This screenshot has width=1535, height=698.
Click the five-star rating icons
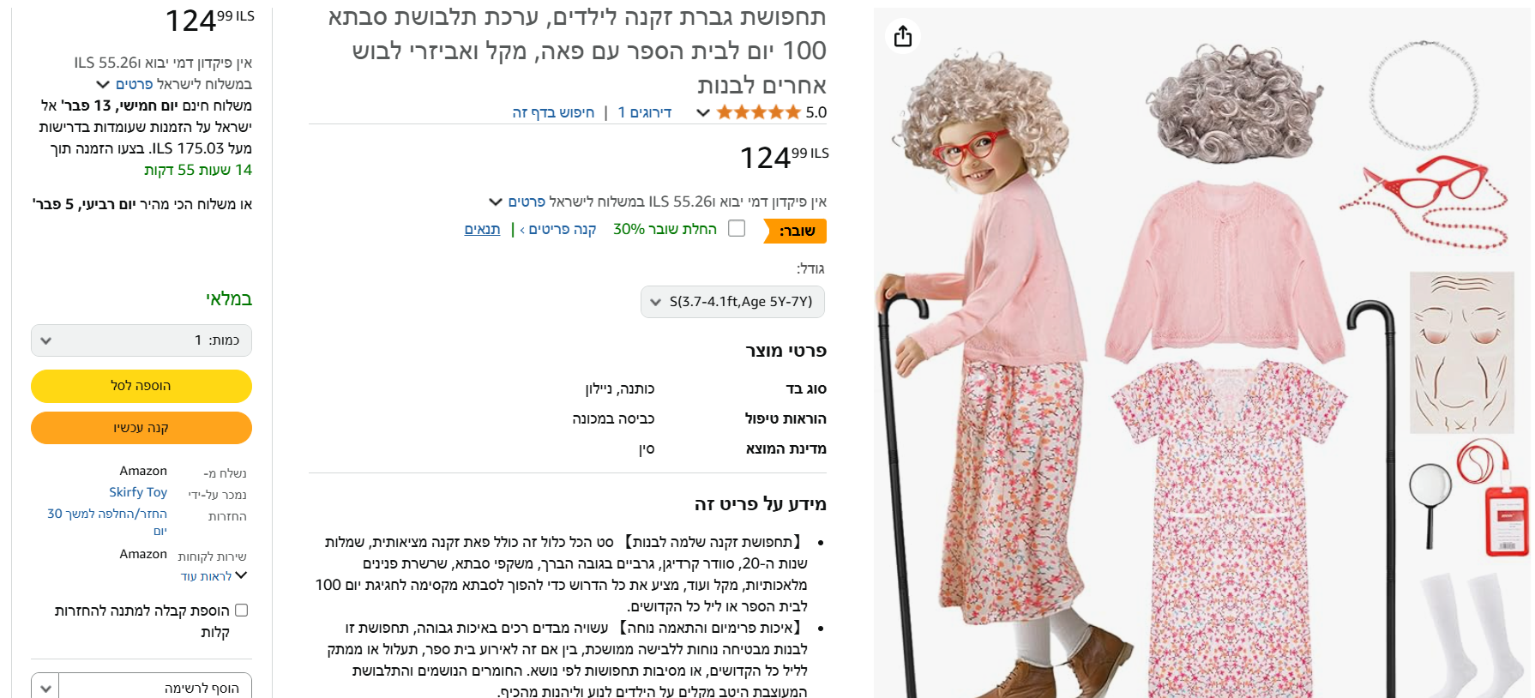758,112
